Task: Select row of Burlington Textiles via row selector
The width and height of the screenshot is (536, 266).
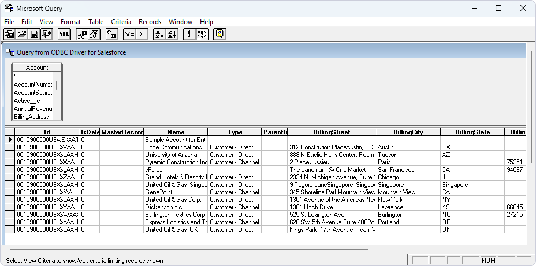Action: [10, 215]
